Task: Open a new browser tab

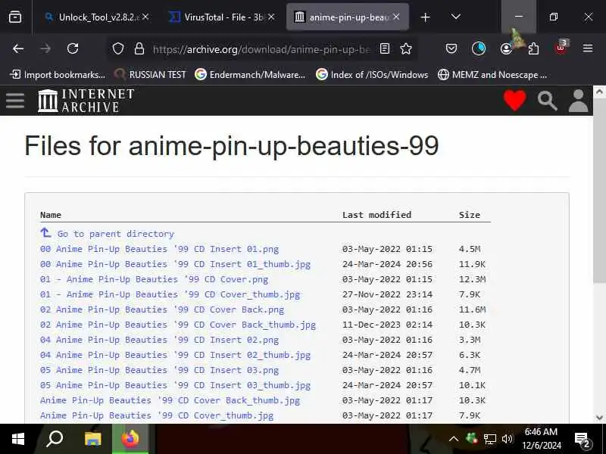Action: [x=425, y=17]
